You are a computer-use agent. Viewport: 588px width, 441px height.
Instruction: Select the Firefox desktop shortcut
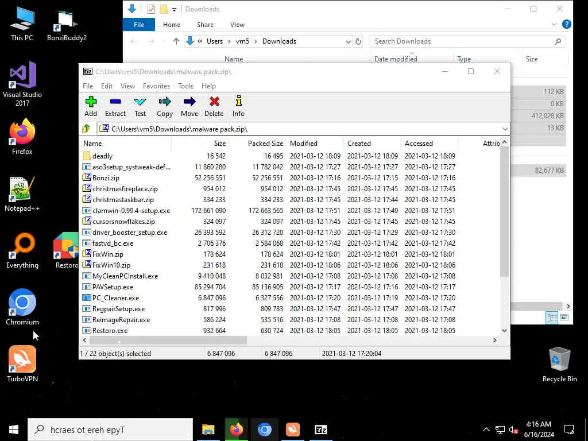coord(22,137)
